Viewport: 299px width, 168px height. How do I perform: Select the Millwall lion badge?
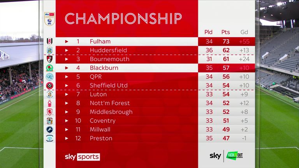(x=50, y=129)
